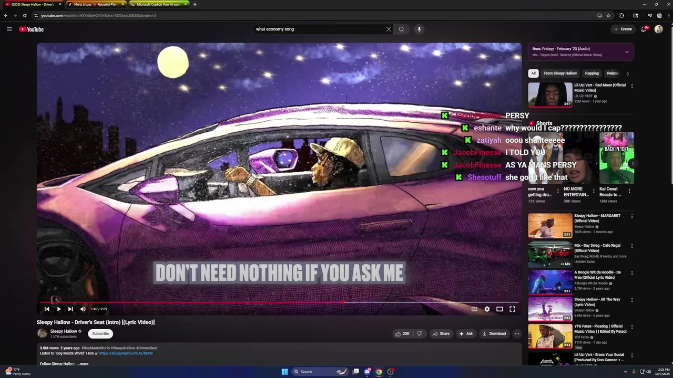Expand the Next playlist mix panel
Viewport: 673px width, 378px height.
click(627, 52)
